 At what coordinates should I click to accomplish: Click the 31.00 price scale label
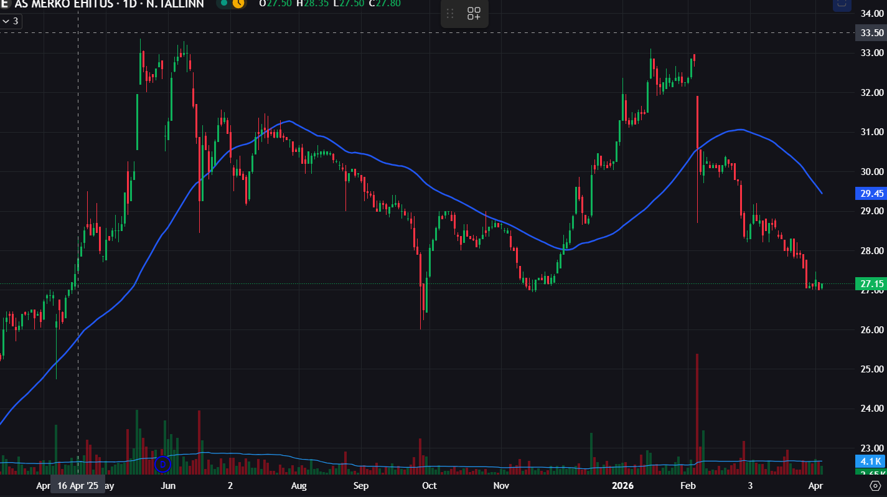pyautogui.click(x=872, y=132)
